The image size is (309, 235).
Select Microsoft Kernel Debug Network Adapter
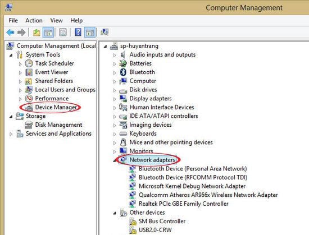click(192, 186)
